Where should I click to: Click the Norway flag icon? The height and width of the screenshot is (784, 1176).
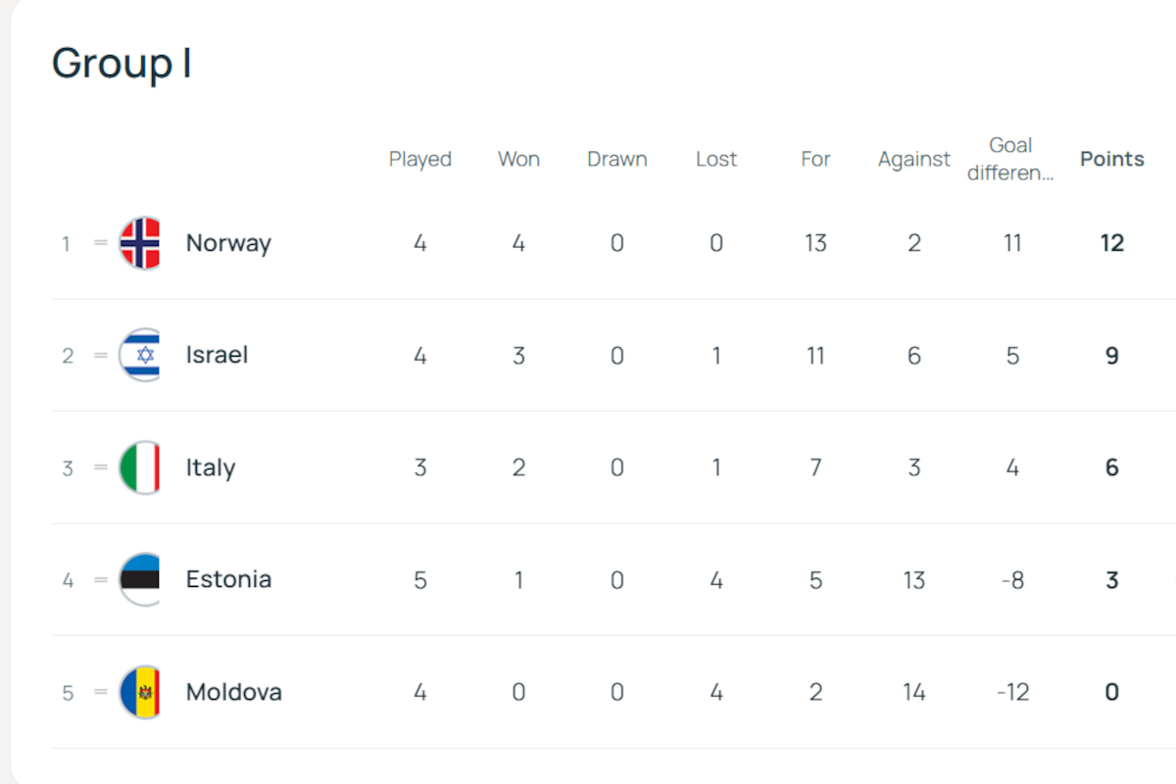tap(139, 243)
